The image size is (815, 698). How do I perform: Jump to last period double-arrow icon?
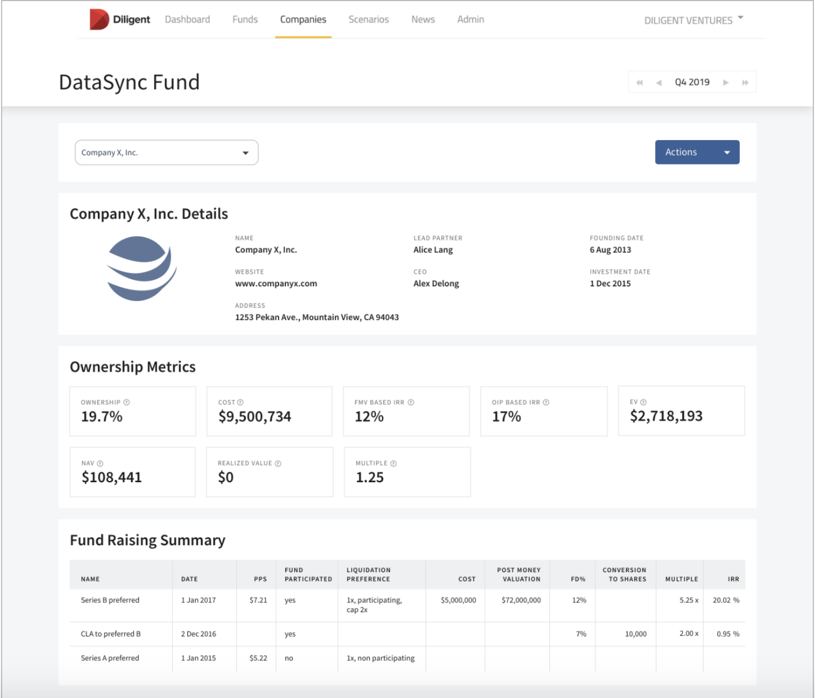[x=745, y=83]
